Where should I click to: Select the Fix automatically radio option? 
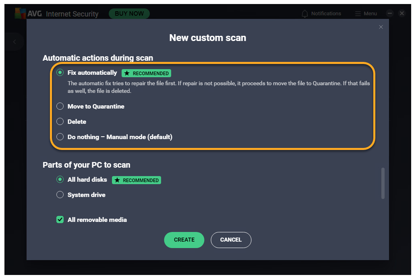click(60, 73)
